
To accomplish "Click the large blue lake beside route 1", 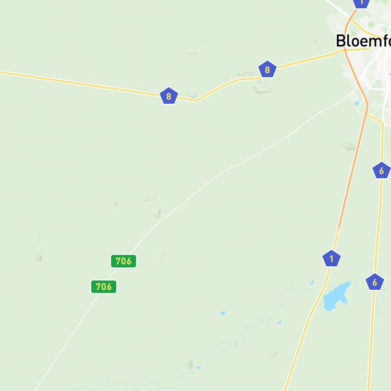I will point(335,297).
